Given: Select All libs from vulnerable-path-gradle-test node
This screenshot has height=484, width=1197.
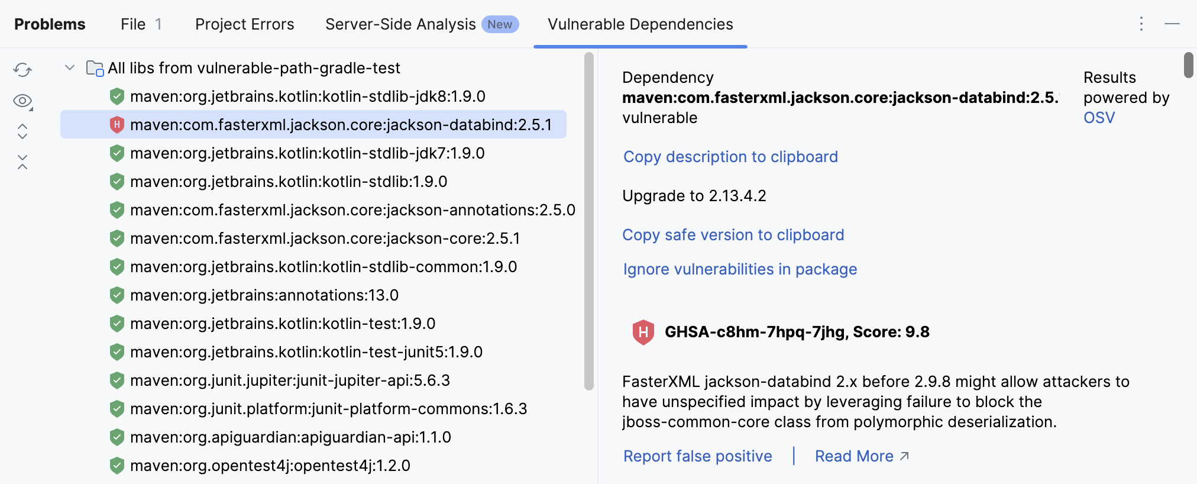Looking at the screenshot, I should coord(254,68).
